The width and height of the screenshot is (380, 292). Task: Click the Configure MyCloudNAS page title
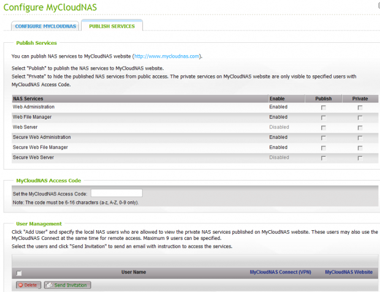(x=50, y=7)
